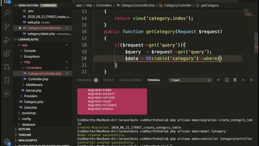Click the 1 UNSAVED badge
The image size is (259, 146).
[49, 5]
